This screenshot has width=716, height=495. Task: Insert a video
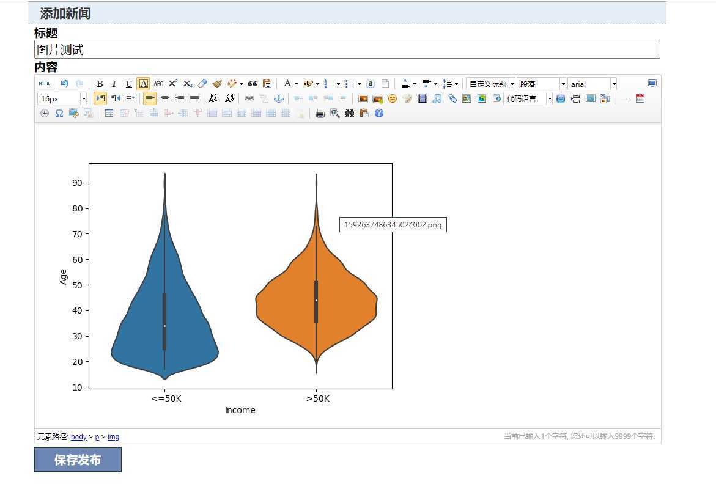coord(423,98)
